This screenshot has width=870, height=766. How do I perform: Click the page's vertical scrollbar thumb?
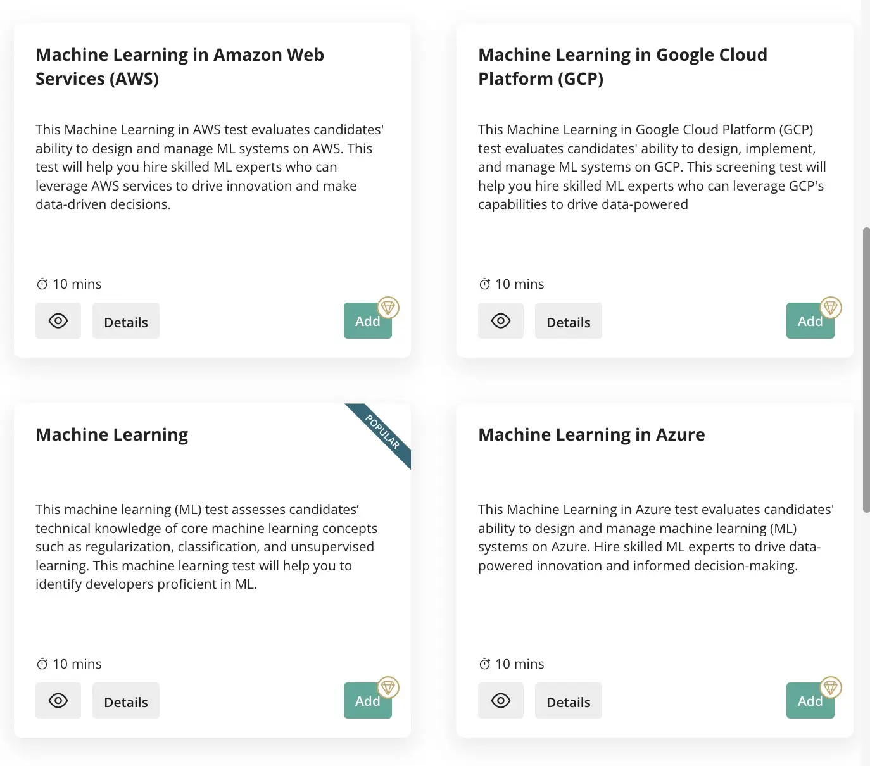[866, 370]
